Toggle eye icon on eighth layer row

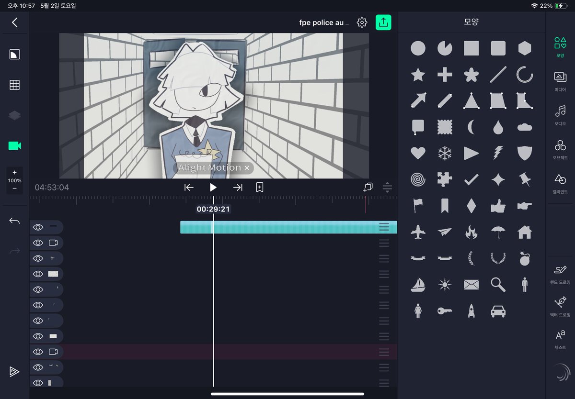click(x=38, y=336)
